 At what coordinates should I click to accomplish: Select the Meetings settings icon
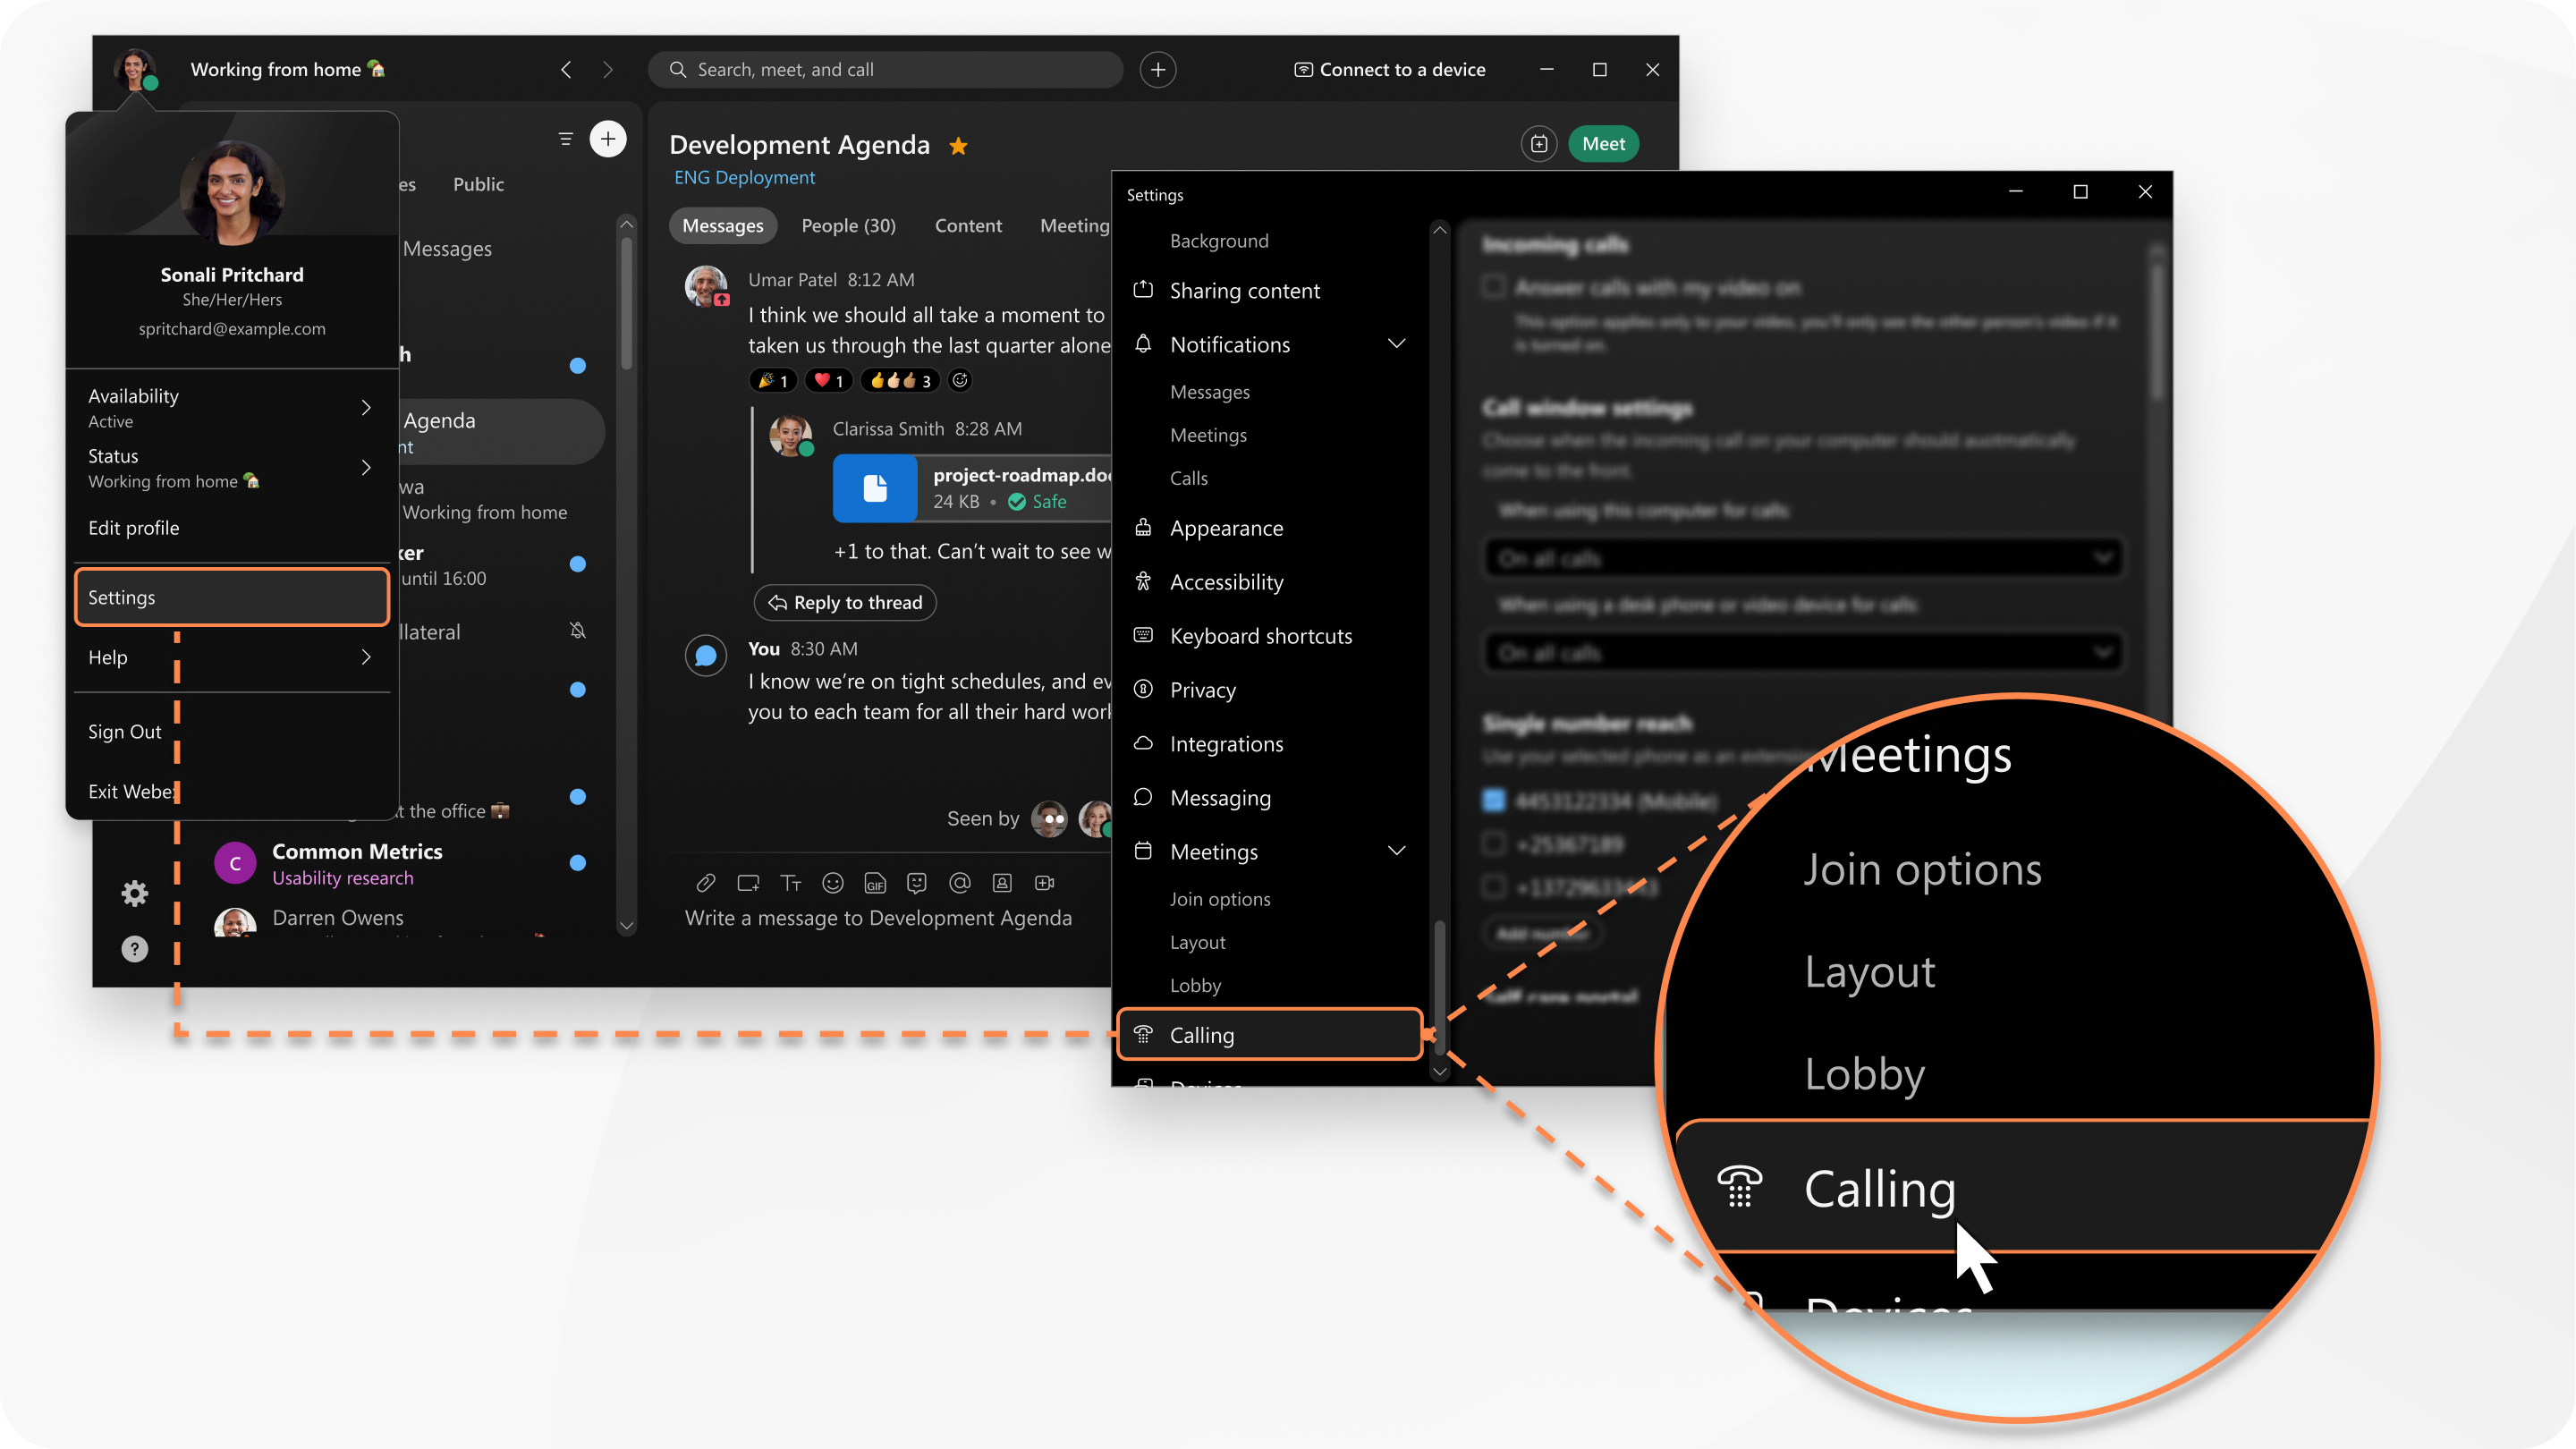pos(1148,849)
